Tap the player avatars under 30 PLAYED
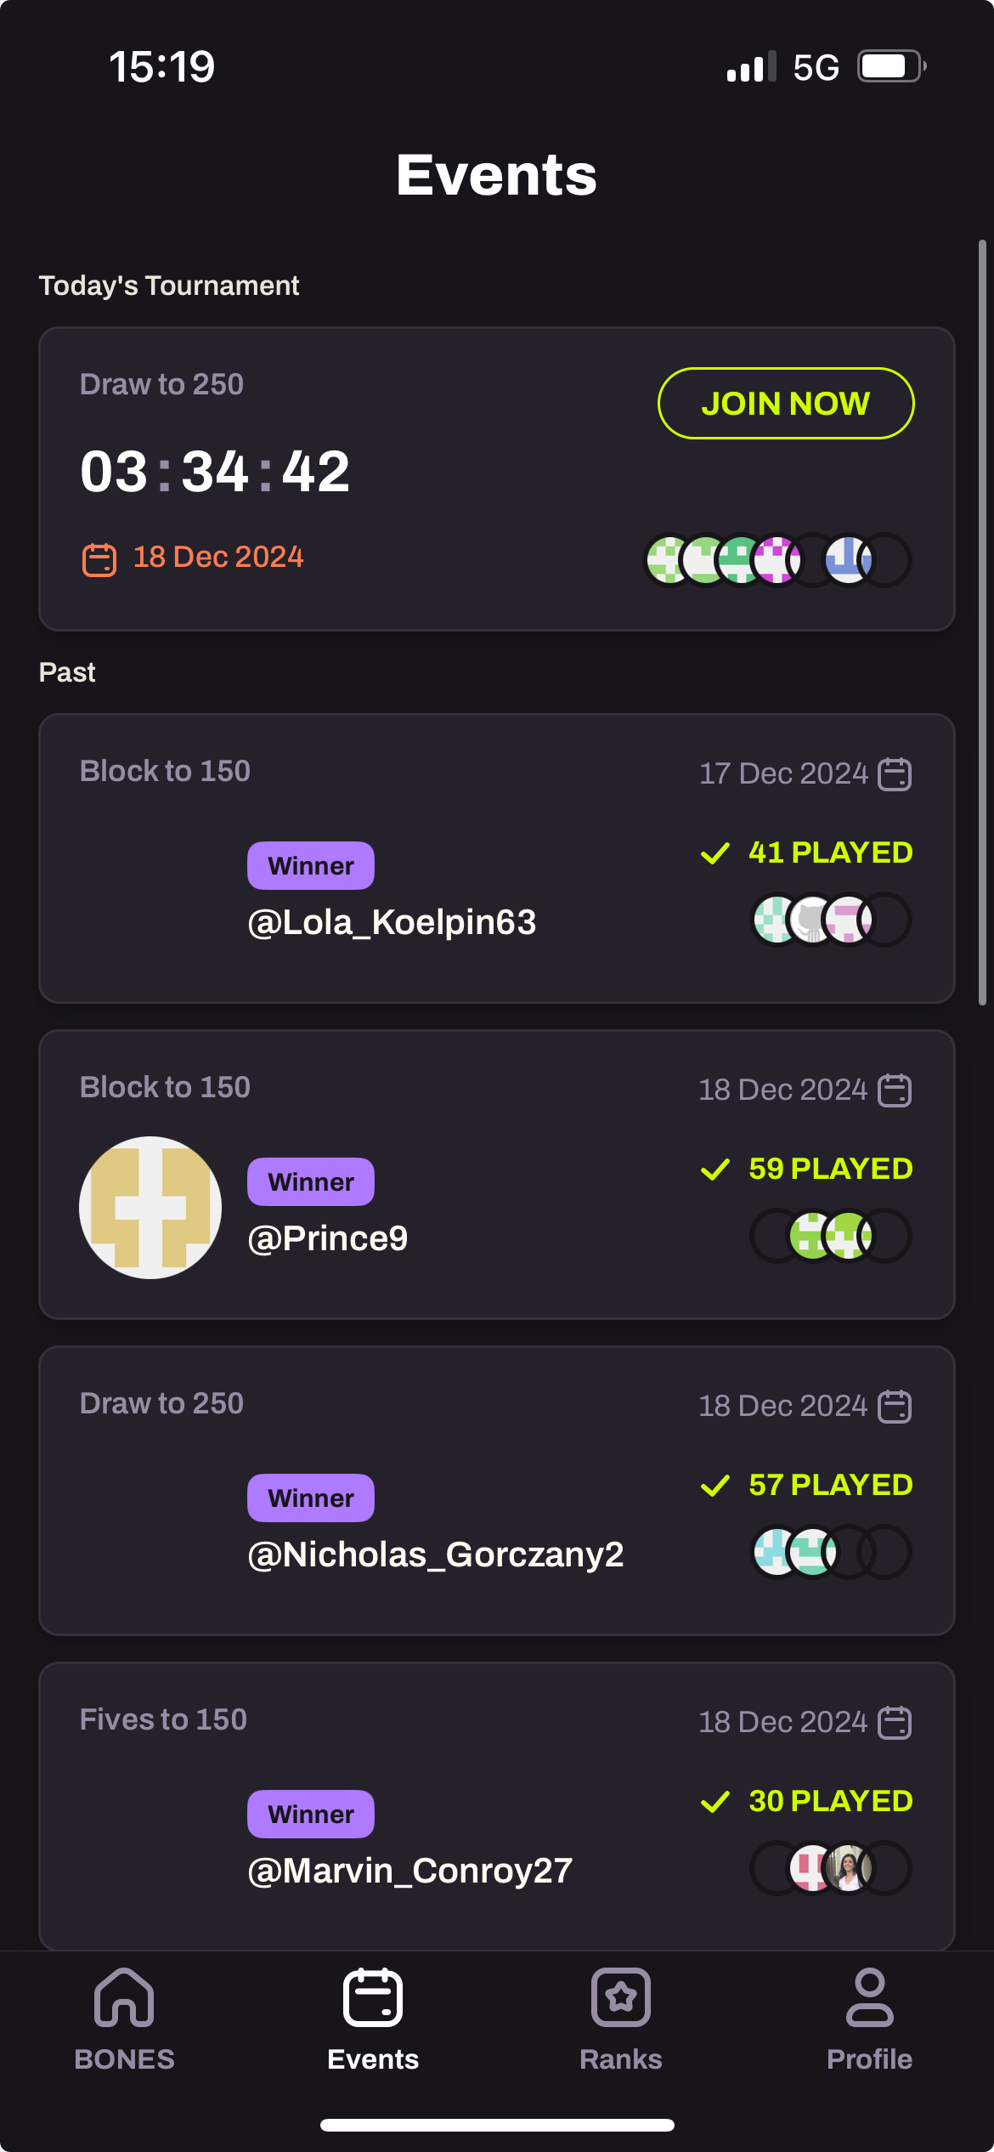Image resolution: width=994 pixels, height=2152 pixels. (x=831, y=1868)
